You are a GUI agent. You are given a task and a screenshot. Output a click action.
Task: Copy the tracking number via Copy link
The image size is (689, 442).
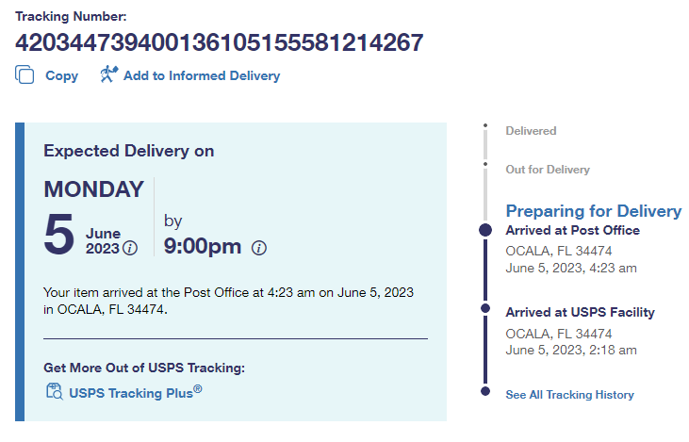point(62,76)
